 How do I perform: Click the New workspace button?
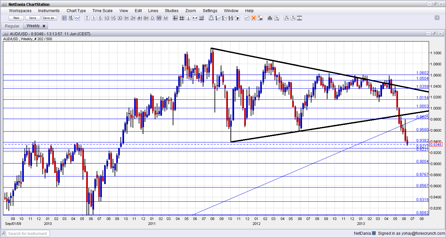point(16,18)
